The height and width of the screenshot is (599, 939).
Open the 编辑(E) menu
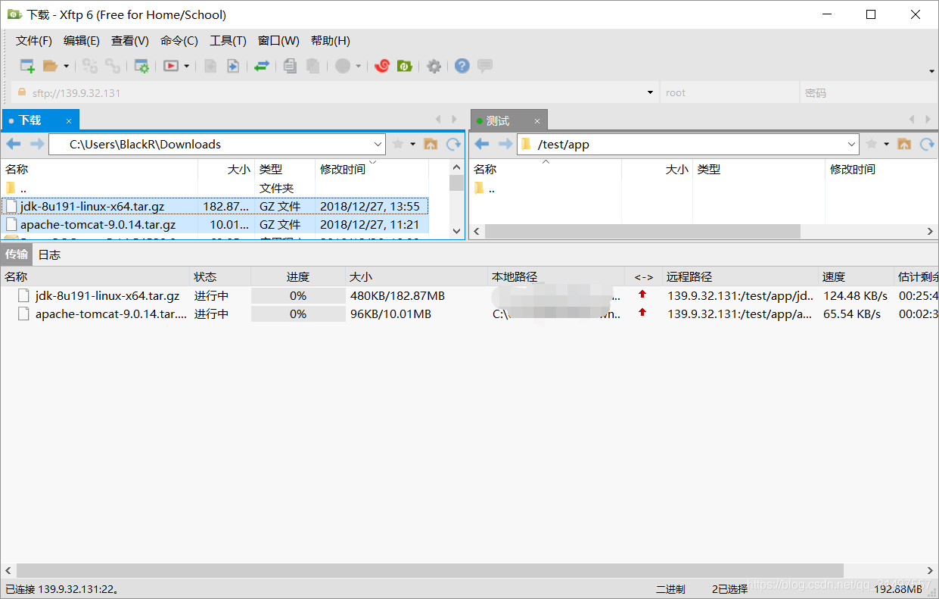pyautogui.click(x=82, y=41)
